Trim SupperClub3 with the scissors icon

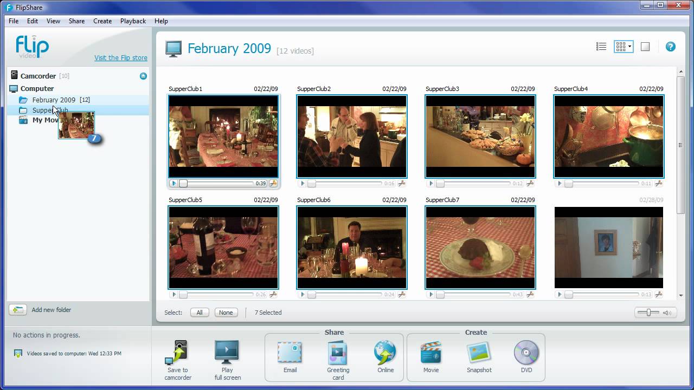click(530, 184)
